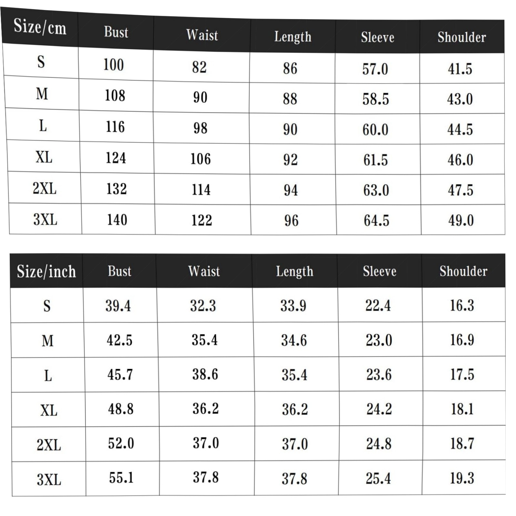Image resolution: width=516 pixels, height=516 pixels.
Task: Click the Waist header in the inch table
Action: pos(204,271)
